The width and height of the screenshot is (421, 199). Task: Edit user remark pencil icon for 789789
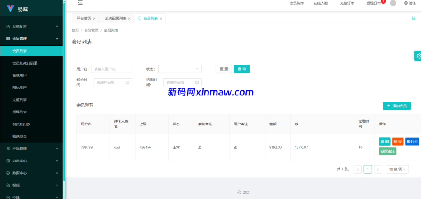click(236, 147)
